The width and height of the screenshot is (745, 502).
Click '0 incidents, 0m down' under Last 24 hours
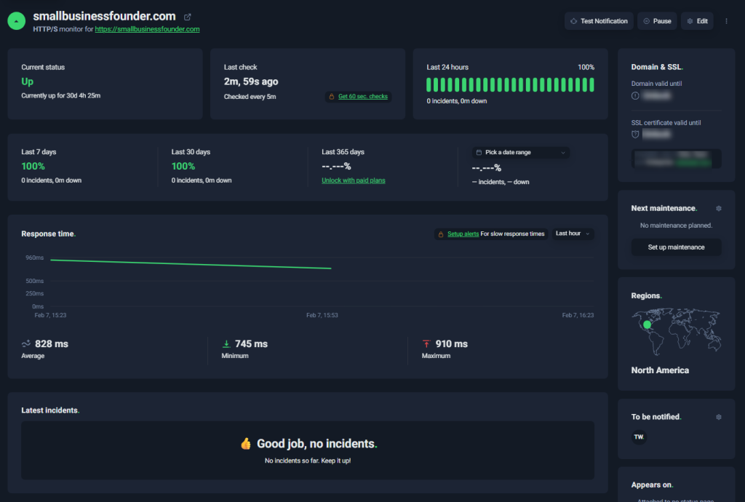click(457, 101)
